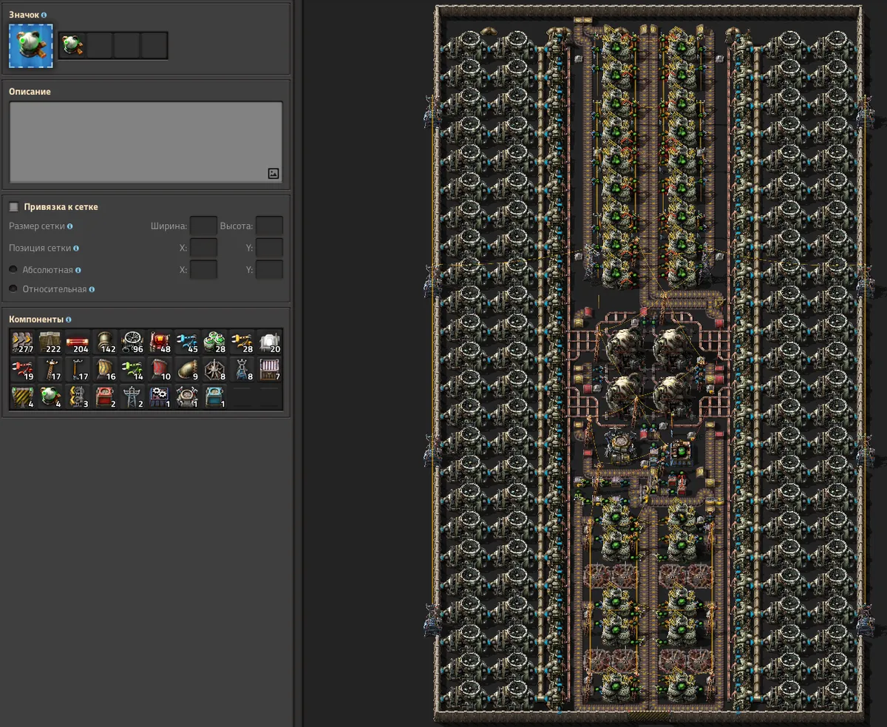Click the second, empty icon slot beside the reactor

click(x=99, y=45)
